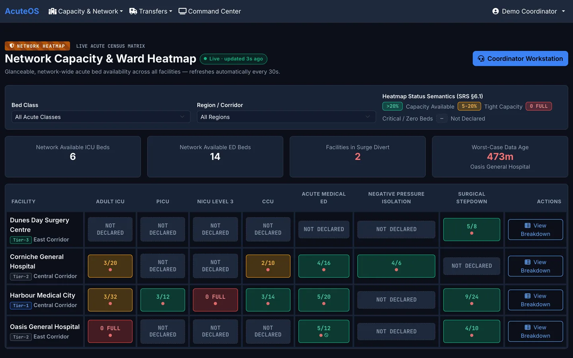Click the Demo Coordinator user avatar icon
This screenshot has width=573, height=358.
[x=495, y=11]
